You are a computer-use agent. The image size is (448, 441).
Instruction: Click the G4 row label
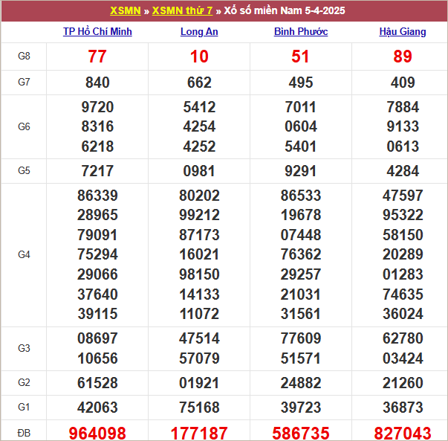[24, 255]
